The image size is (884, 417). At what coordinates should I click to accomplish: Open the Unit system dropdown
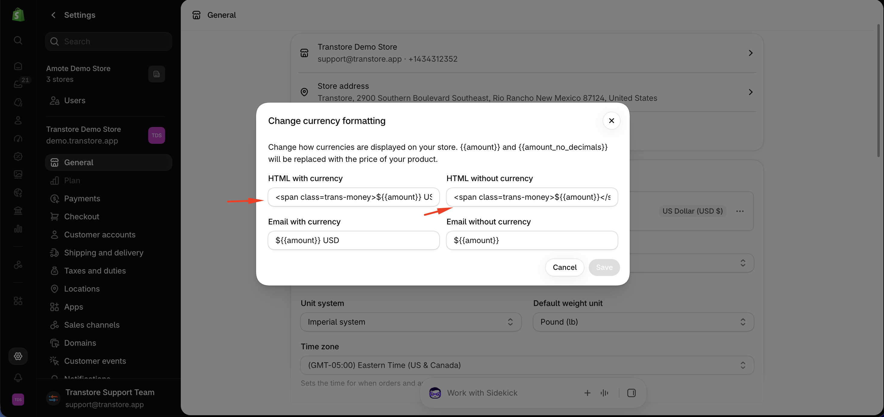tap(411, 322)
